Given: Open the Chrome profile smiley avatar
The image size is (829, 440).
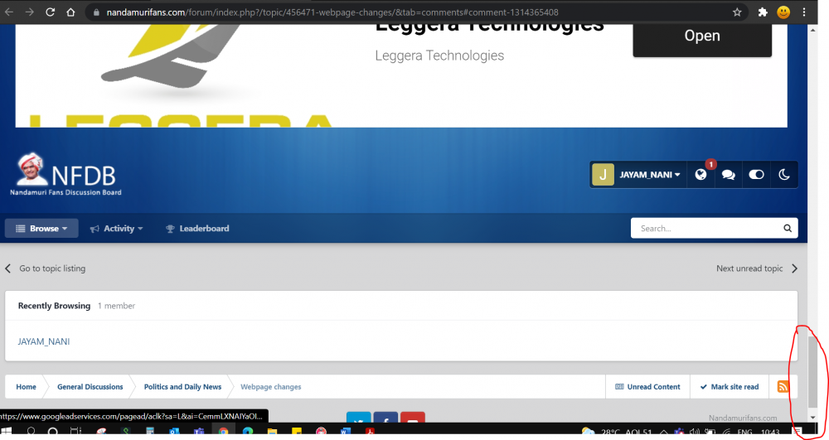Looking at the screenshot, I should [783, 12].
